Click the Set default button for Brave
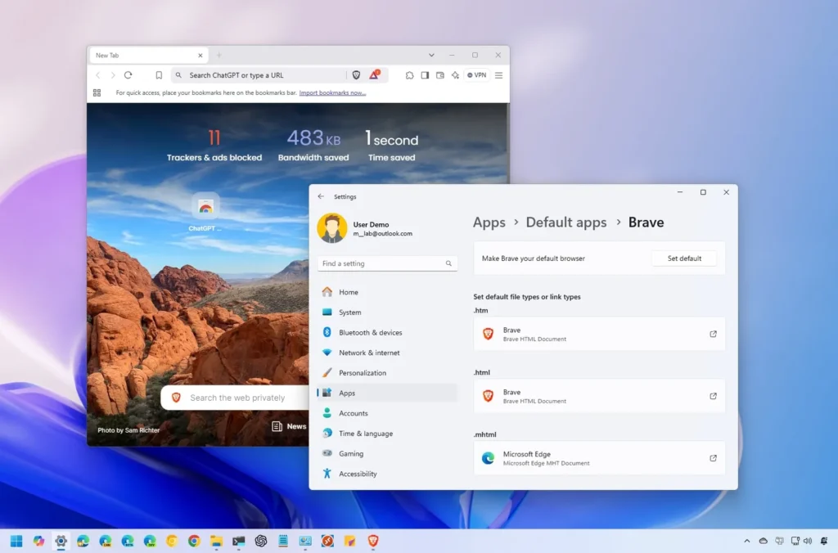 coord(684,258)
